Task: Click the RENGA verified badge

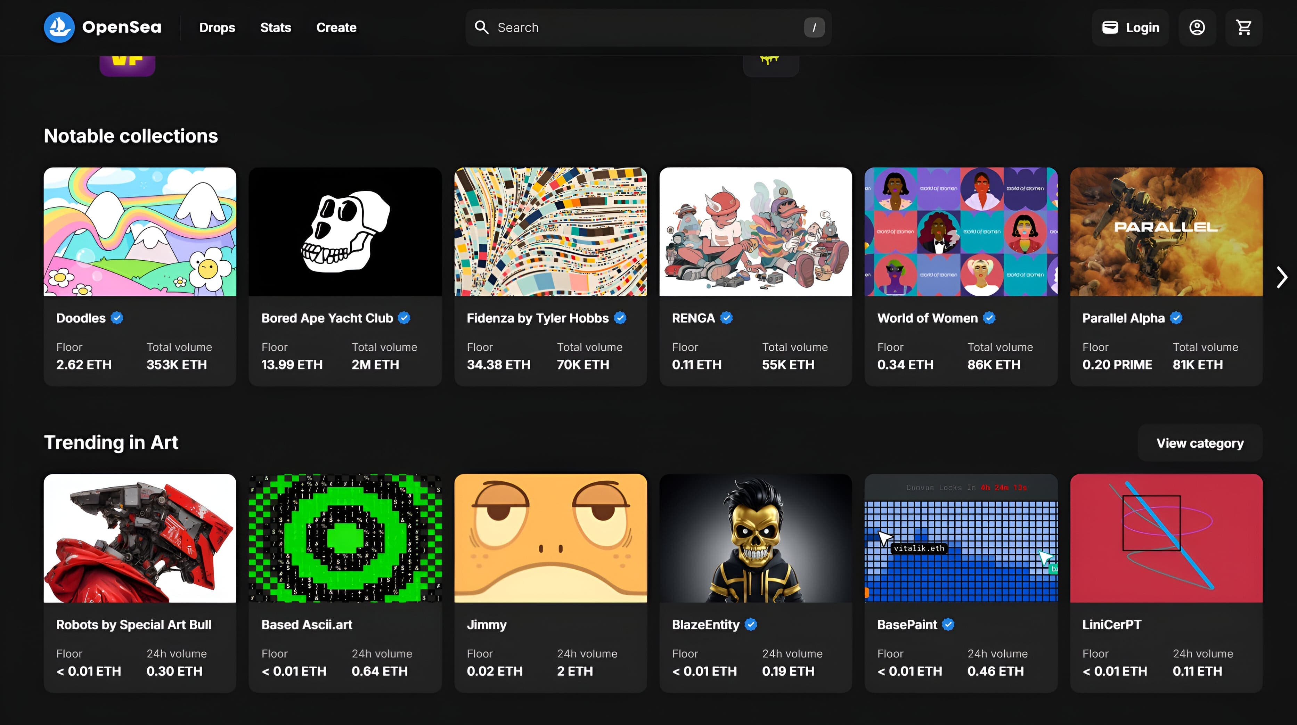Action: tap(726, 318)
